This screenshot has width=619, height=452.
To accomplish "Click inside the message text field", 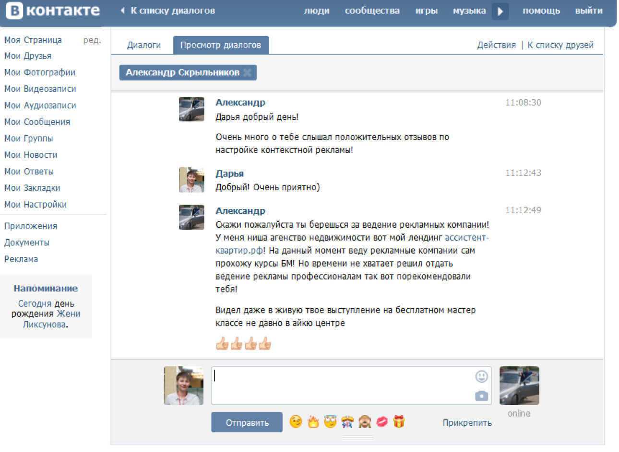I will [341, 385].
